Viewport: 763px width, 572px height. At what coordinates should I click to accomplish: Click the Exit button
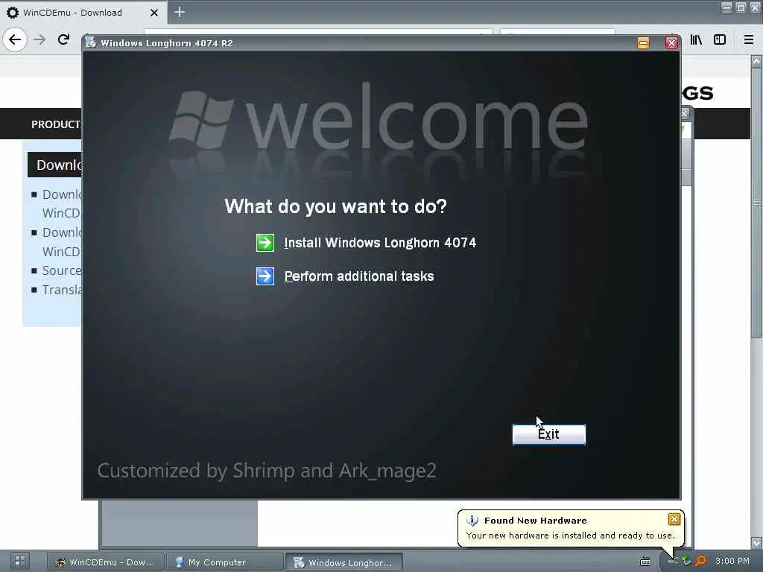pos(549,434)
